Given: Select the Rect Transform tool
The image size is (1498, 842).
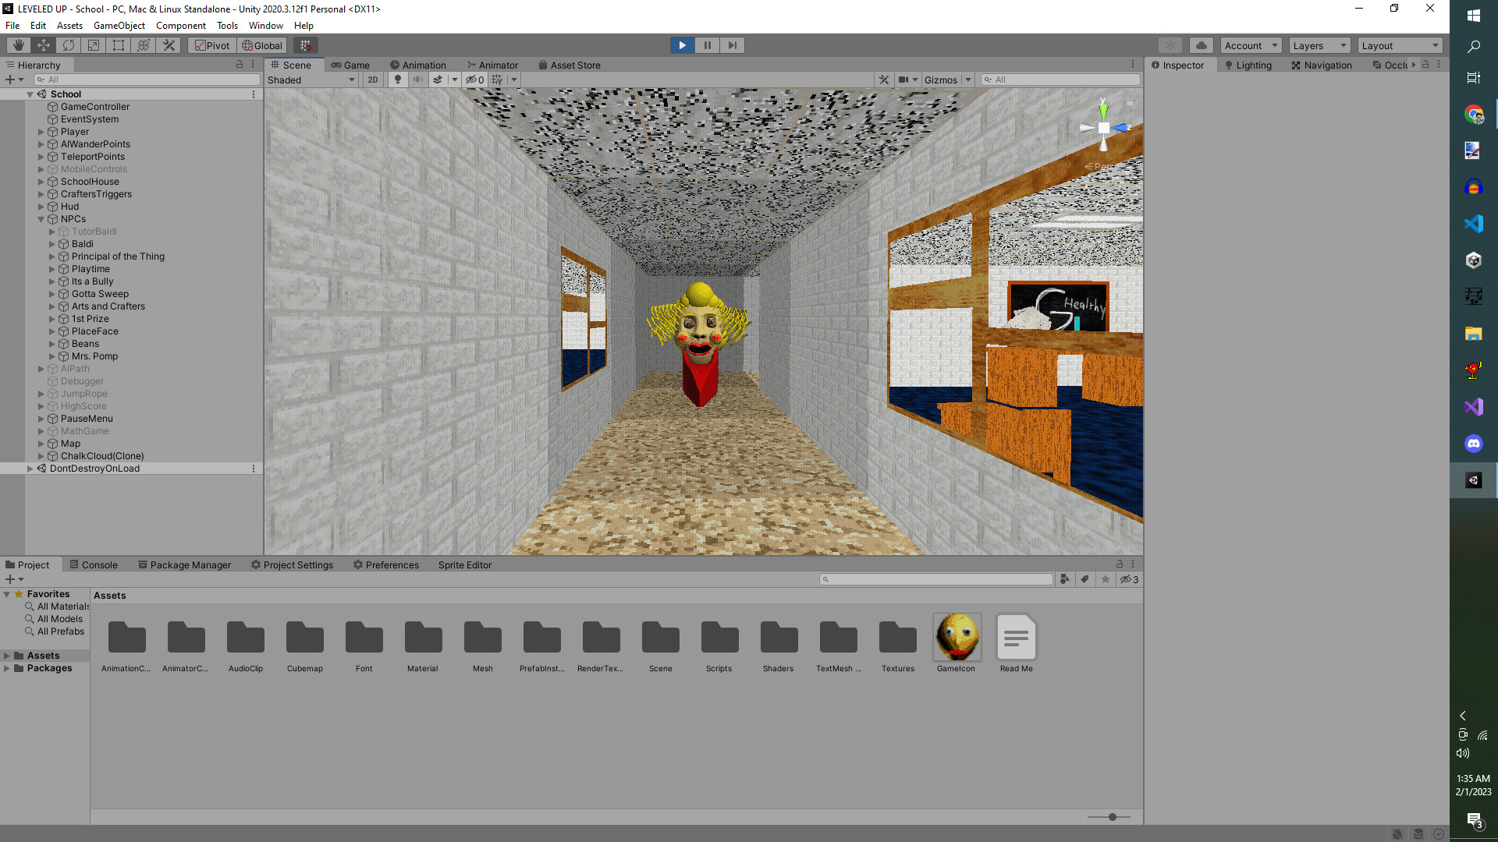Looking at the screenshot, I should pos(118,44).
